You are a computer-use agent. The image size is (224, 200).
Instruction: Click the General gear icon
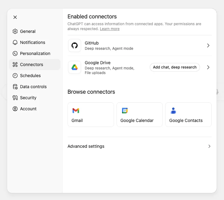(15, 31)
